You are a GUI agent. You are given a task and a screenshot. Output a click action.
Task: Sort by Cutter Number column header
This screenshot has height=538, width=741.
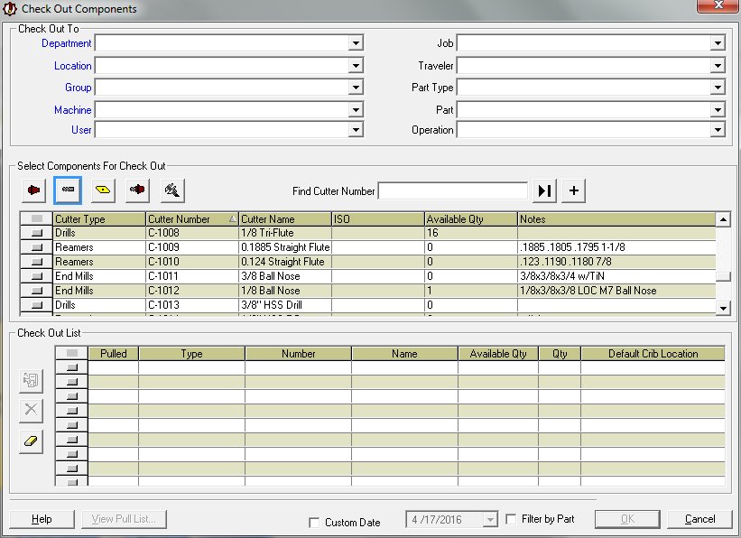point(192,218)
